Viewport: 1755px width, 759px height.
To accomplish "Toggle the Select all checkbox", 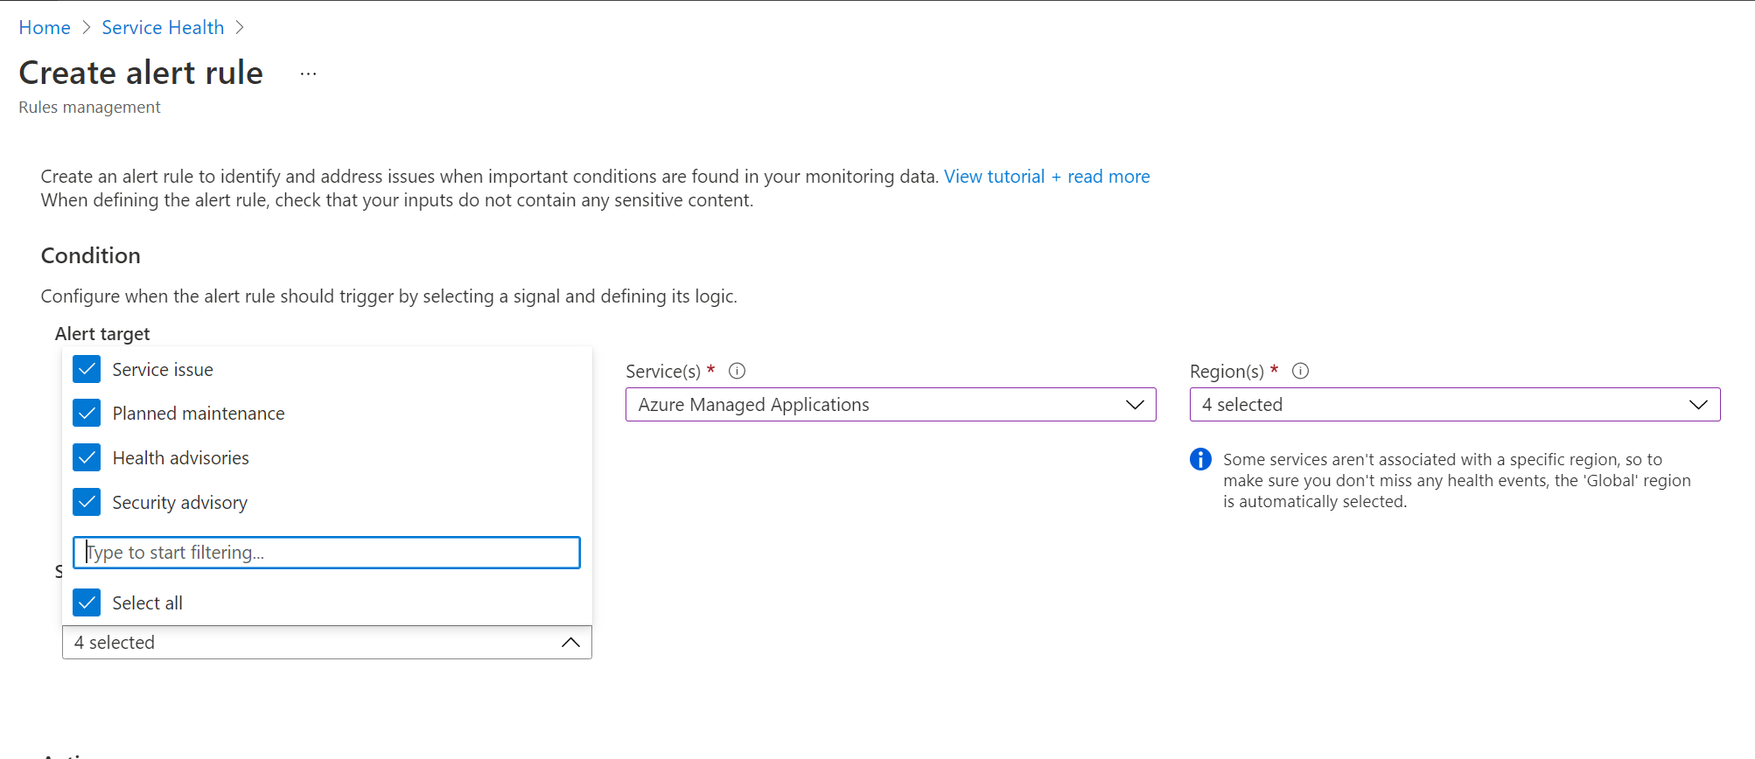I will 87,602.
